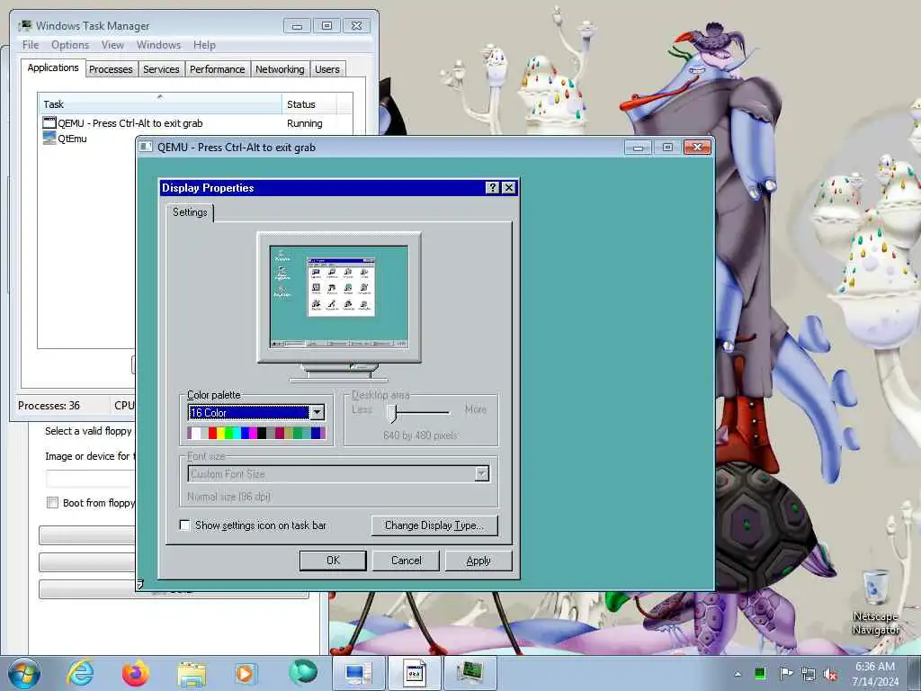Close the QEMU window
Screen dimensions: 921x691
[x=697, y=147]
